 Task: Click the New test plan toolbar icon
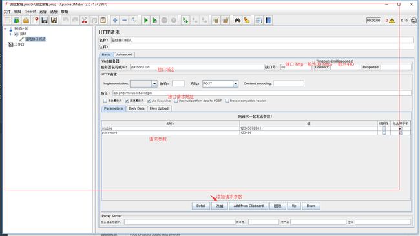point(8,21)
